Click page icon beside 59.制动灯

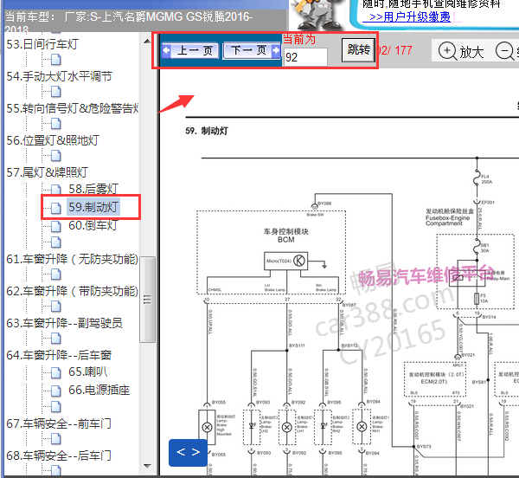point(56,209)
